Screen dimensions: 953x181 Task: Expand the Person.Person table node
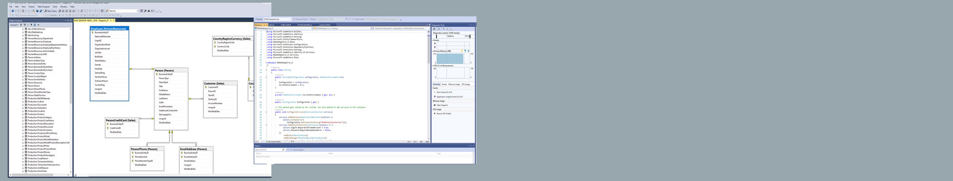(23, 86)
